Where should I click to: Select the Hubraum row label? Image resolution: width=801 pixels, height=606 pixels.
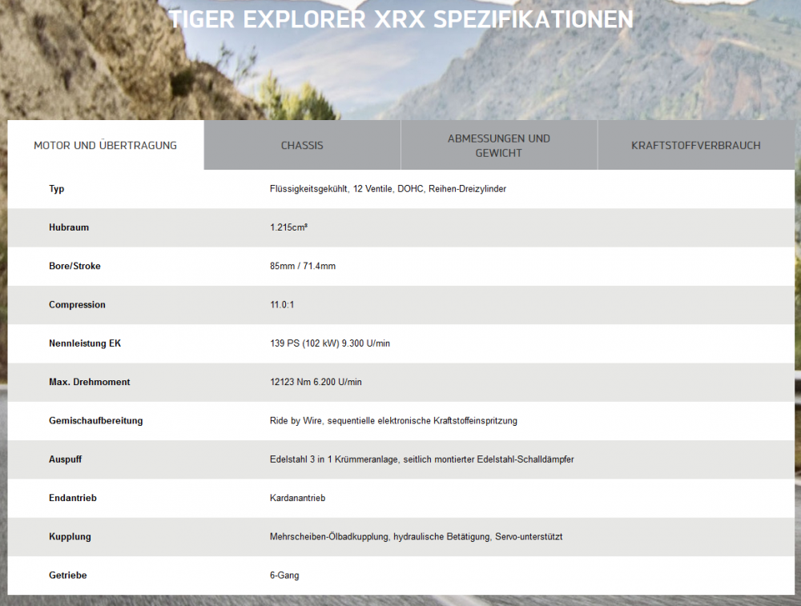coord(69,227)
